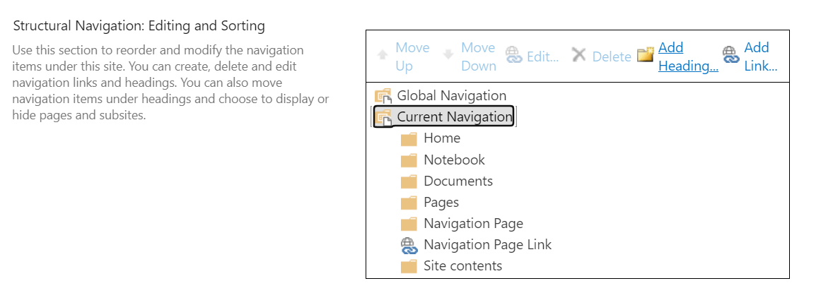The image size is (833, 293).
Task: Select the Pages navigation item
Action: coord(441,202)
